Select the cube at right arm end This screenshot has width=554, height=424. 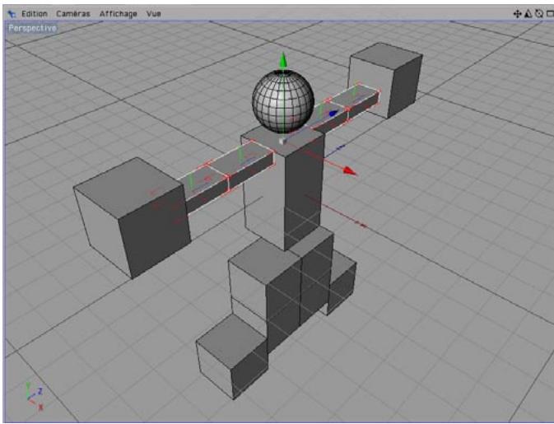pyautogui.click(x=386, y=80)
